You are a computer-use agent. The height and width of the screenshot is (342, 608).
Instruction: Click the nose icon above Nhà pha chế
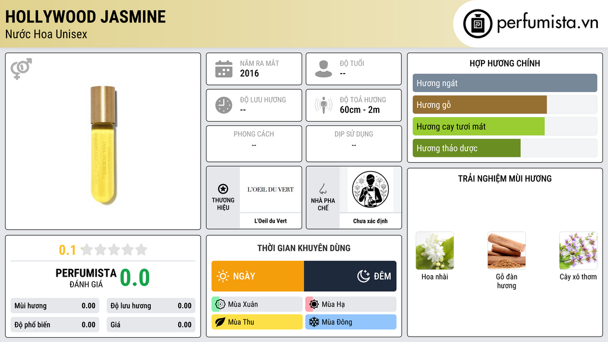click(x=322, y=189)
